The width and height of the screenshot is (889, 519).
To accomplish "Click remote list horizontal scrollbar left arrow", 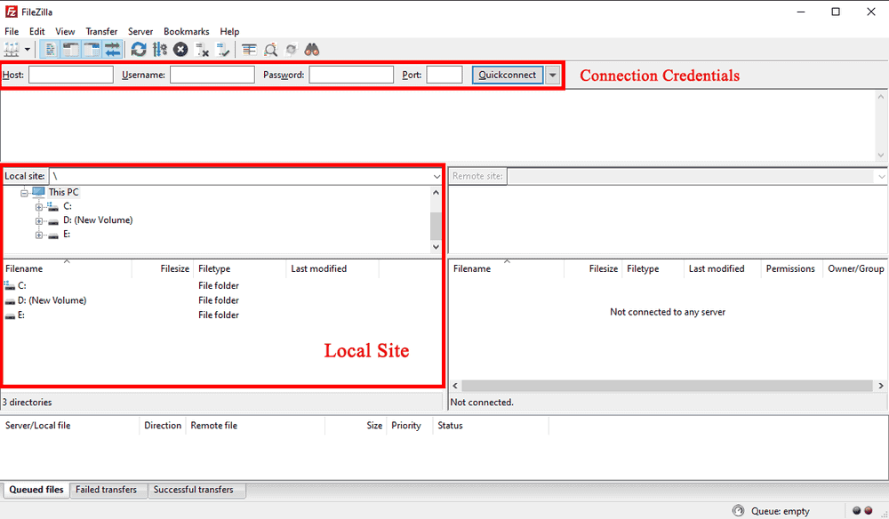I will click(x=455, y=386).
